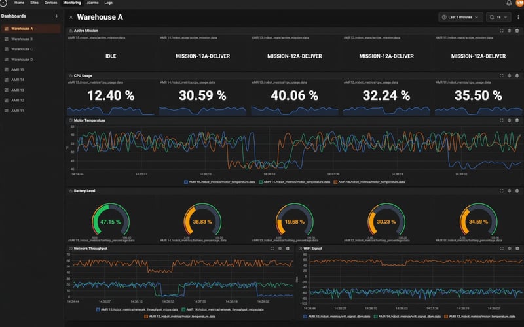Open the notifications bell
The width and height of the screenshot is (524, 327).
pos(509,3)
